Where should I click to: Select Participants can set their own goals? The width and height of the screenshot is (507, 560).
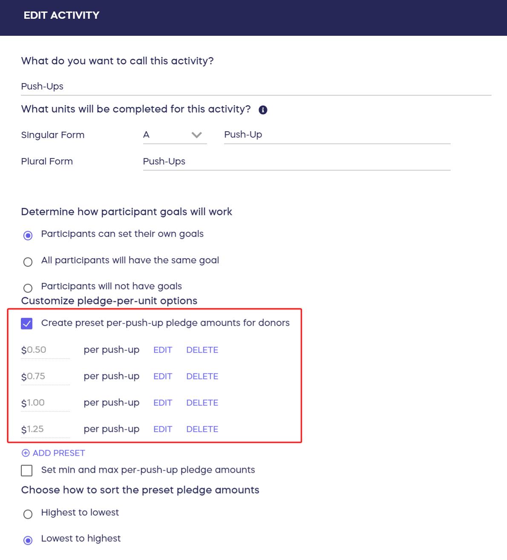tap(28, 236)
